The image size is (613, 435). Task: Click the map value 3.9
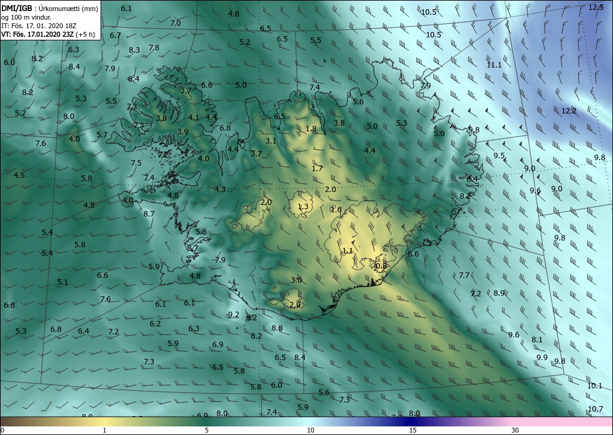[x=183, y=132]
